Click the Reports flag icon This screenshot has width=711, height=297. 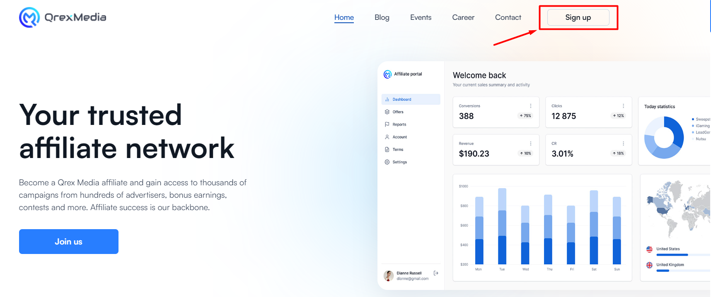387,125
